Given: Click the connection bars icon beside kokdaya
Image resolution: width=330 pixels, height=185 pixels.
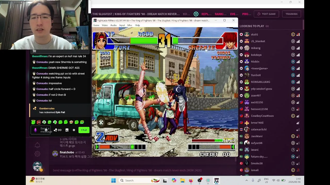Looking at the screenshot, I should [298, 55].
